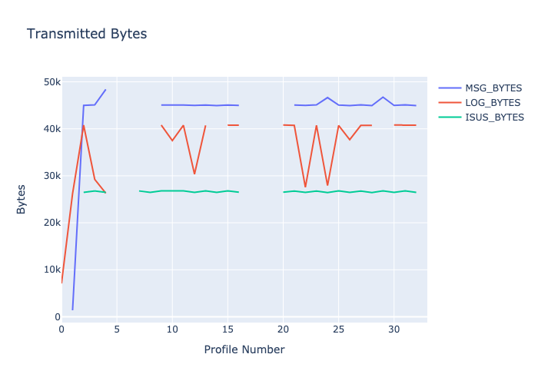538x384 pixels.
Task: Click MSG_BYTES lowest point at profile 1
Action: coord(72,310)
